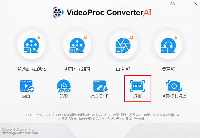Select the 音声AI headphone icon
200x138 pixels.
168,45
